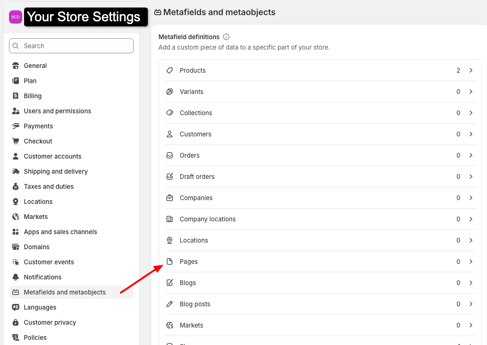Screen dimensions: 487x345
Task: Open the Variants row chevron
Action: pyautogui.click(x=471, y=92)
